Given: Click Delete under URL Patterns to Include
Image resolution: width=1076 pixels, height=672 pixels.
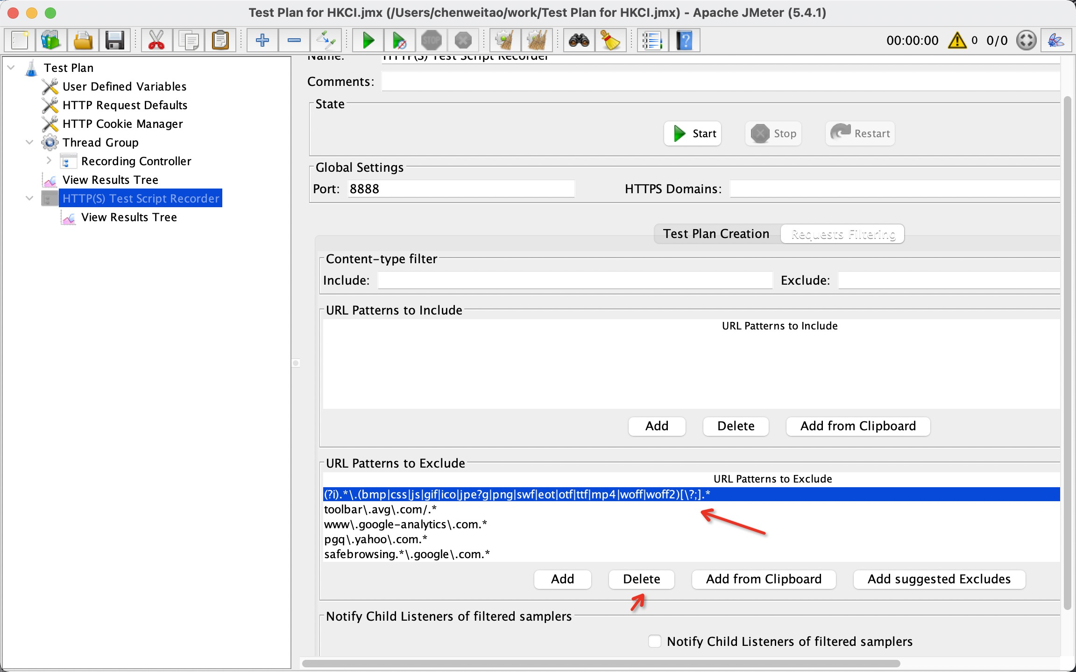Looking at the screenshot, I should [x=736, y=426].
